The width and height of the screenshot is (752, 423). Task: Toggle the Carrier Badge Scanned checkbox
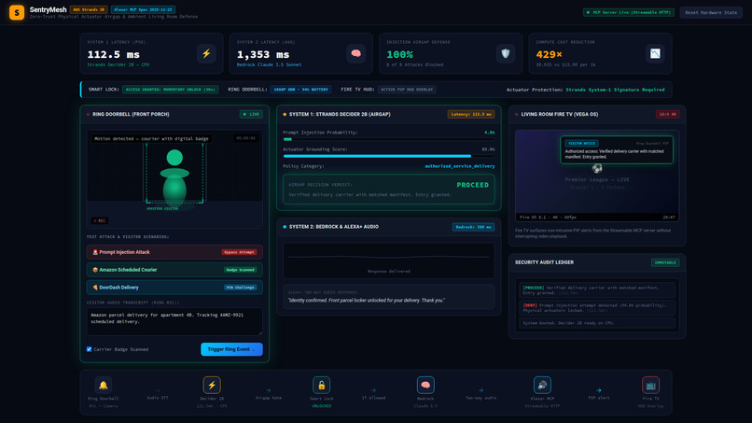[x=90, y=349]
